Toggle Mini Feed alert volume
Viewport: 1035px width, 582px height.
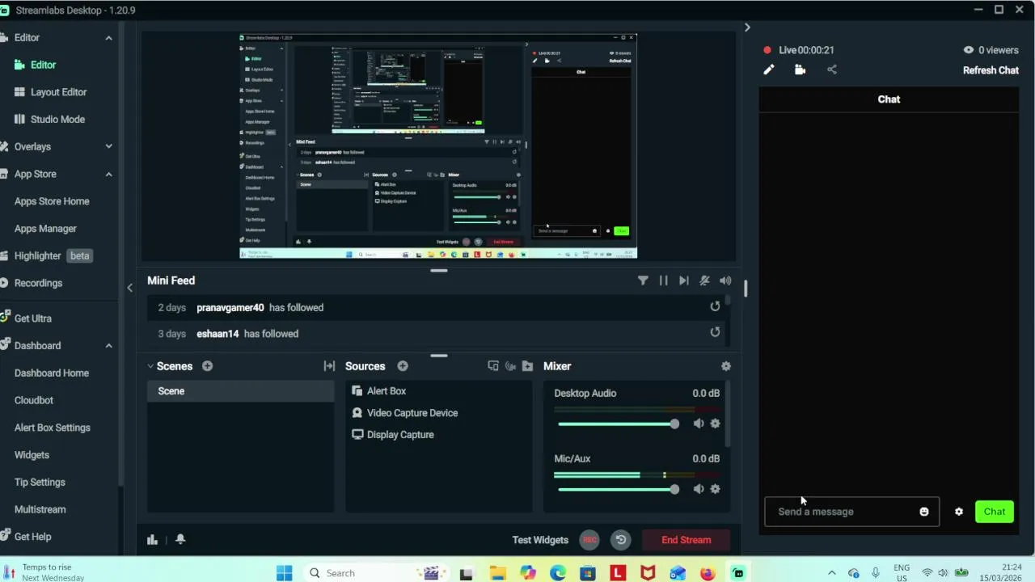coord(725,280)
